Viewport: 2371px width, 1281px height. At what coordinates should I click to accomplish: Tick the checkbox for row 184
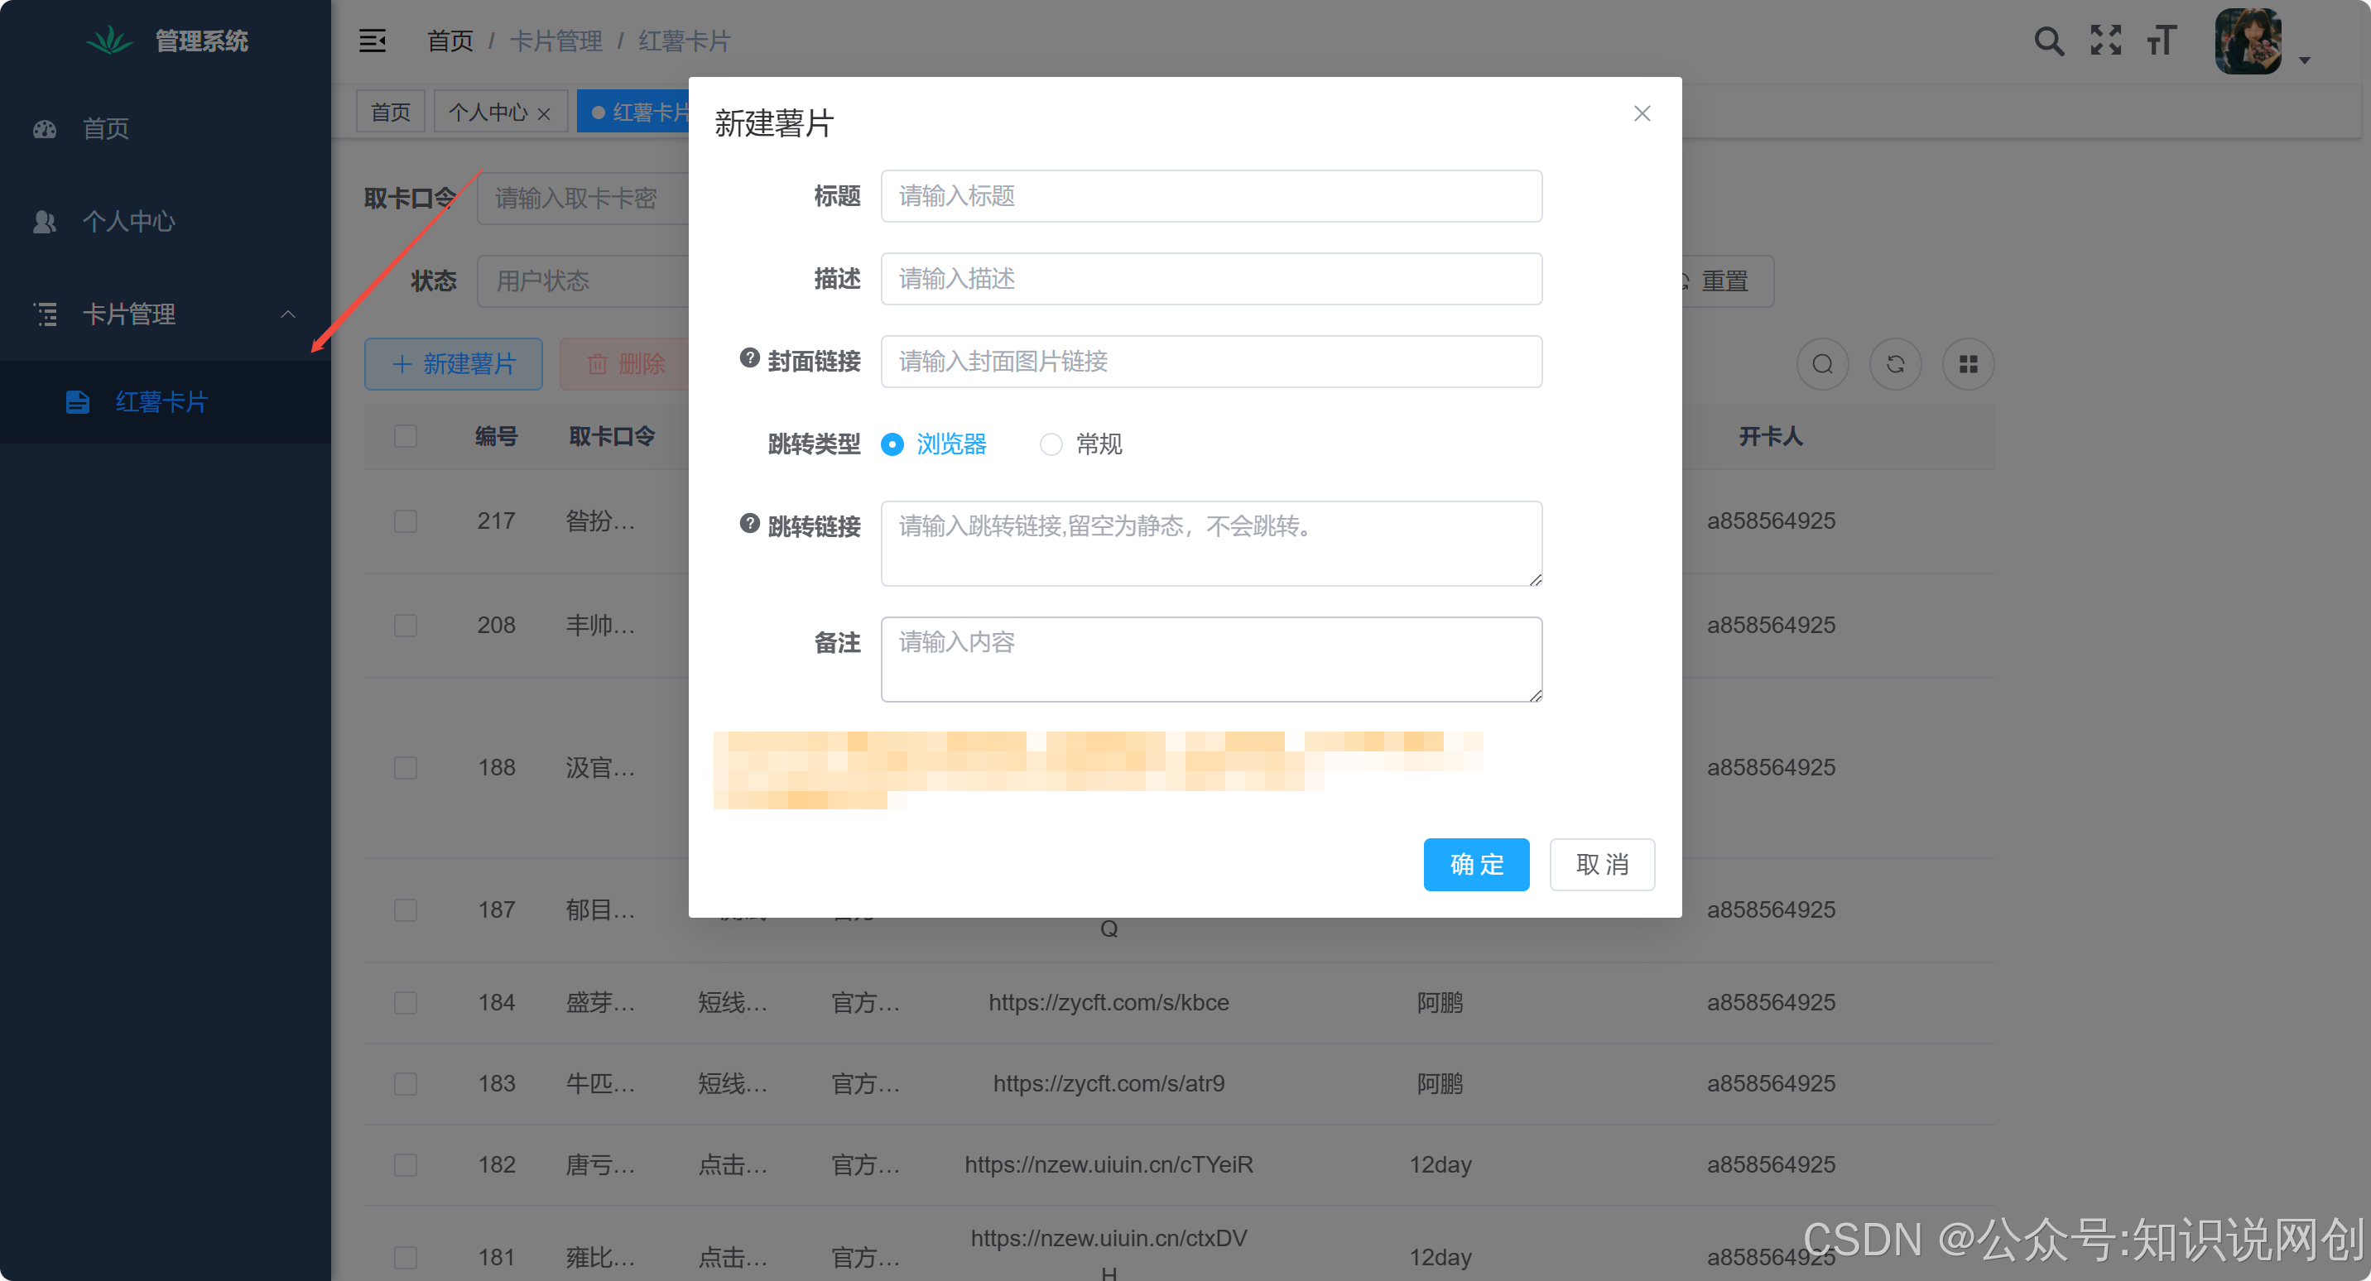point(405,1002)
